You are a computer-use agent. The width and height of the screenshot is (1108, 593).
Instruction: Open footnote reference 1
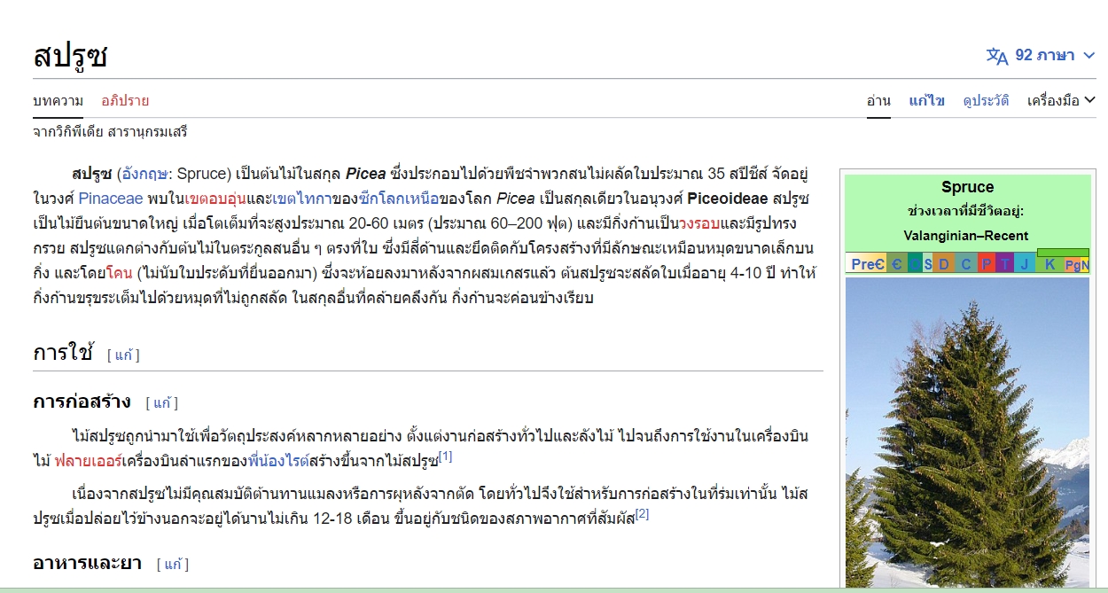[x=445, y=457]
